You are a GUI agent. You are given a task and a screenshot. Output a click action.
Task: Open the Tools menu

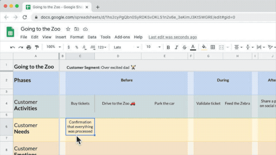tap(105, 37)
